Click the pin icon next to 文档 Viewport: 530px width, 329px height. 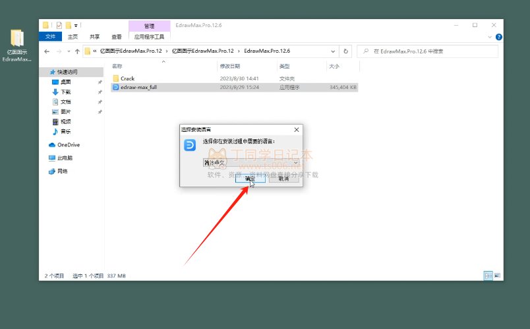coord(100,102)
